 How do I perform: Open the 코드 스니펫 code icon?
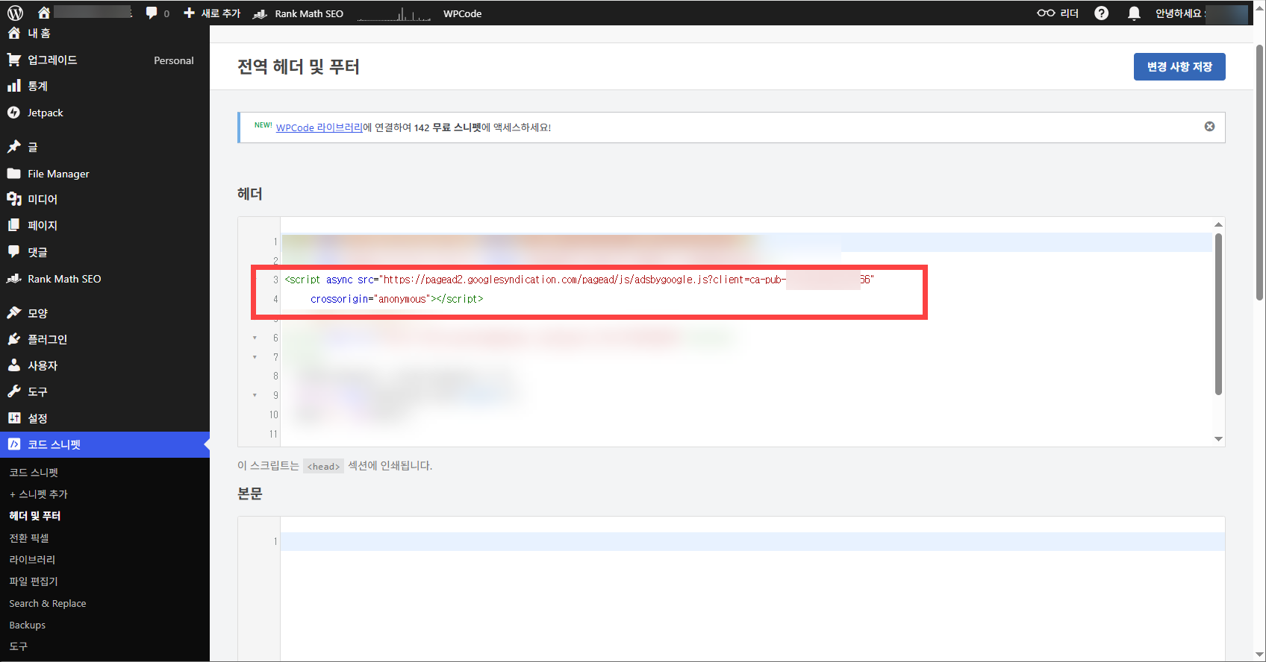(x=13, y=444)
